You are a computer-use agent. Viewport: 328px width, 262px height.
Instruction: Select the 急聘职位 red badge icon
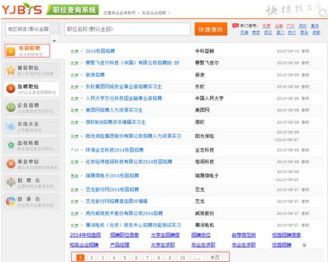click(11, 89)
